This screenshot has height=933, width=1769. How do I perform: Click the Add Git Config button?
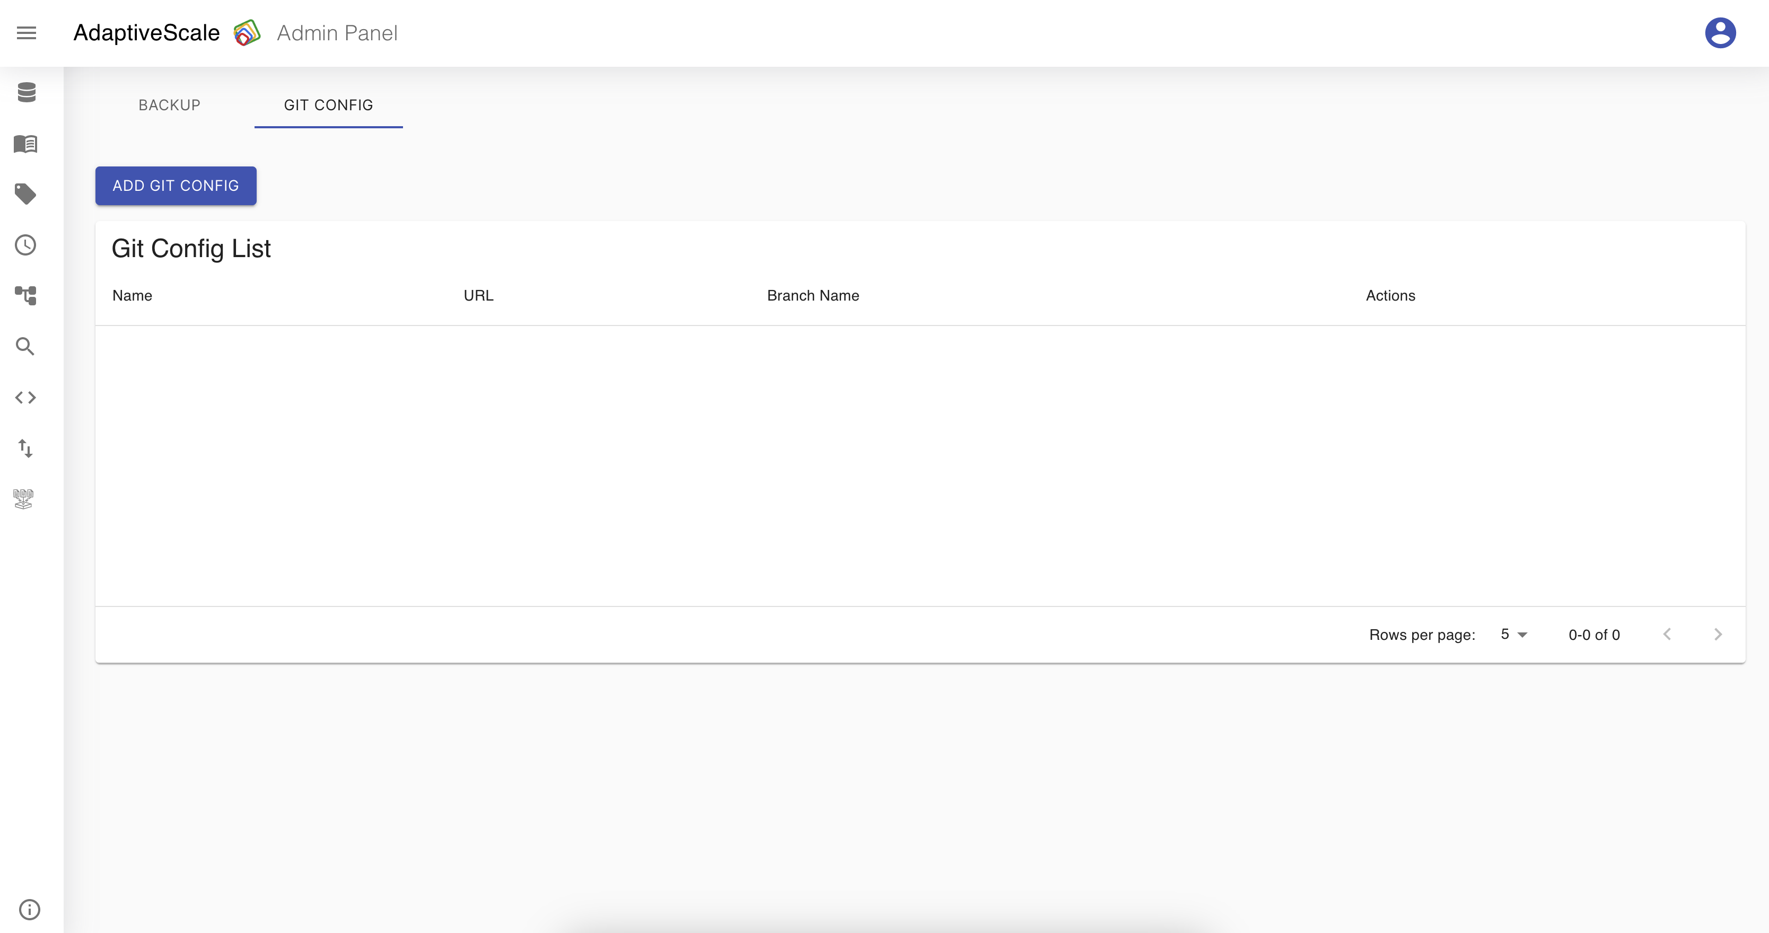point(176,186)
